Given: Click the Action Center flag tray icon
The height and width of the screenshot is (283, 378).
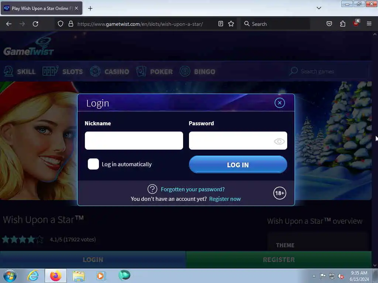Looking at the screenshot, I should (323, 276).
